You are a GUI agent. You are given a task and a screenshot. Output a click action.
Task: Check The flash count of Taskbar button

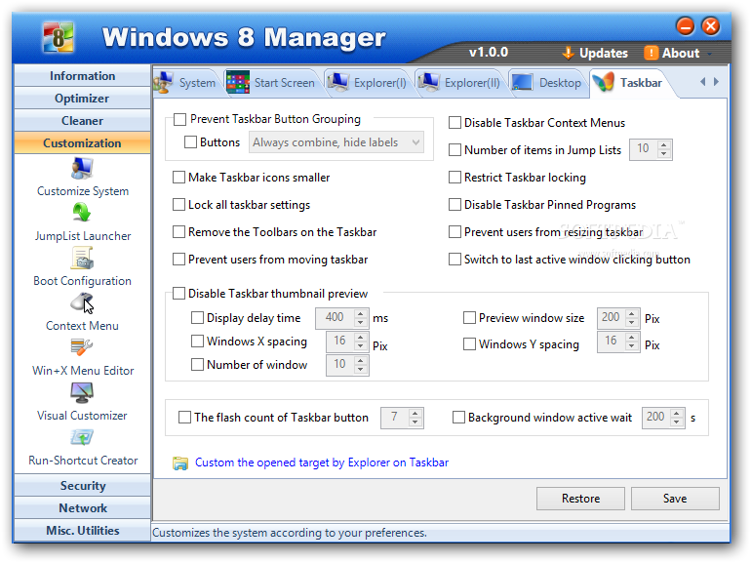184,418
